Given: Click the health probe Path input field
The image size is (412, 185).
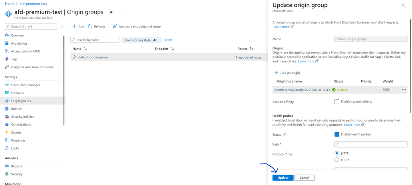Looking at the screenshot, I should [371, 144].
